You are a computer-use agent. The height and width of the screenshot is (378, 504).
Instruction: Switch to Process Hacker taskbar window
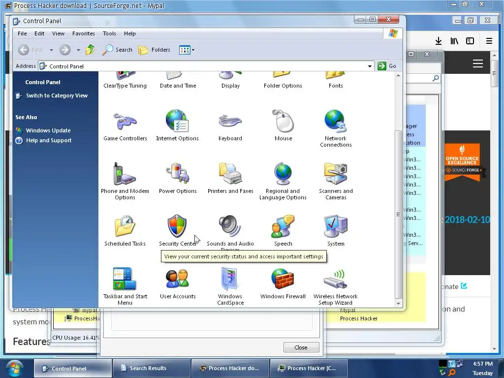pos(309,368)
